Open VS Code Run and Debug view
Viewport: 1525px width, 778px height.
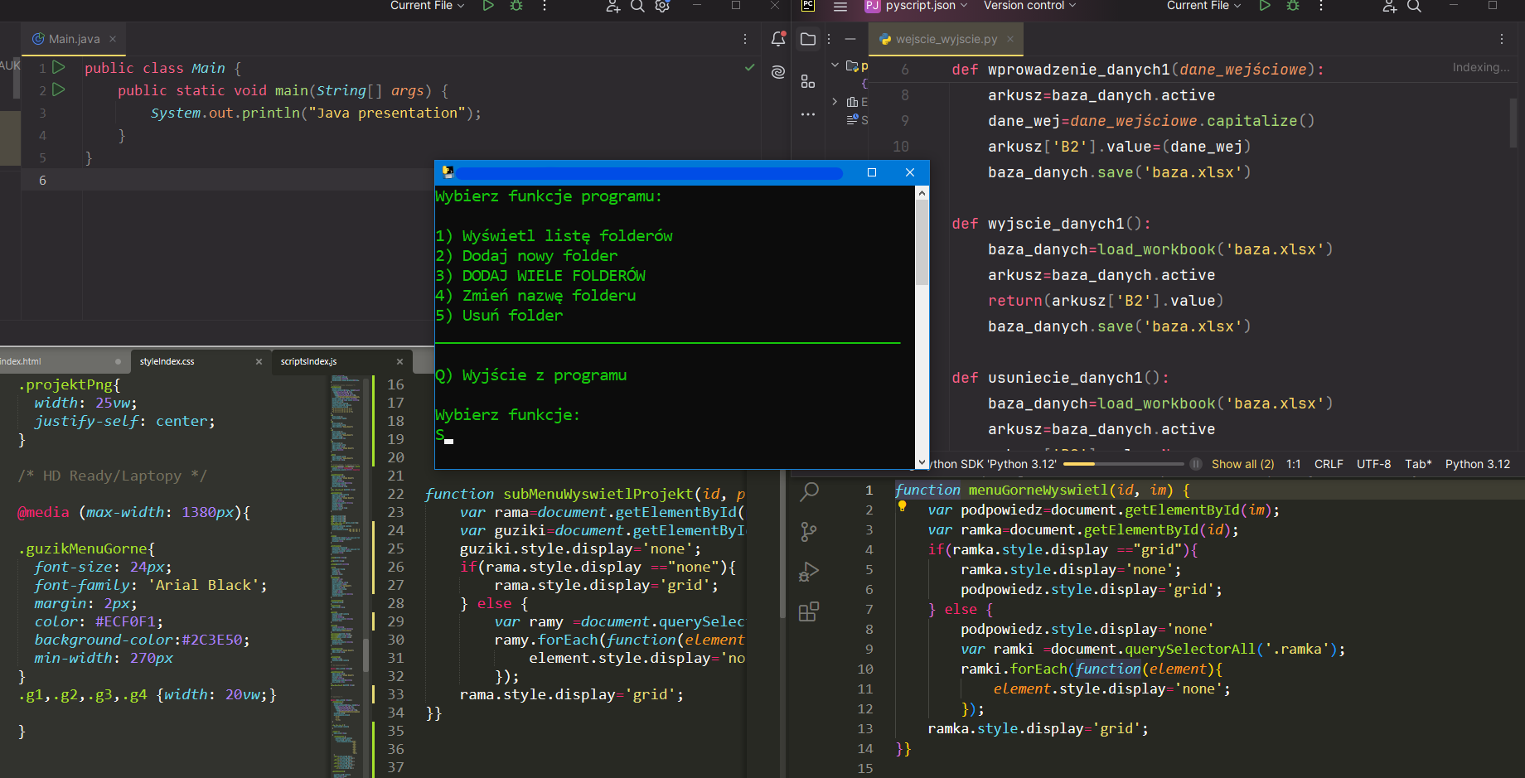coord(808,572)
